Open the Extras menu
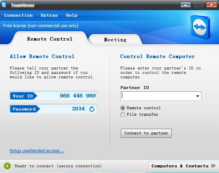Screen dimensions: 219x173 pos(49,15)
